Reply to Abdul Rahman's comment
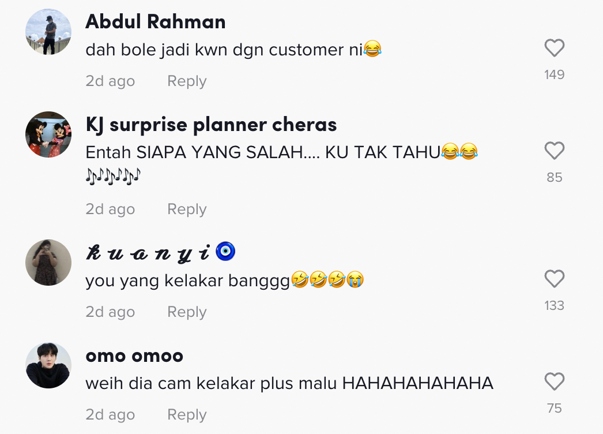This screenshot has width=603, height=434. 186,81
